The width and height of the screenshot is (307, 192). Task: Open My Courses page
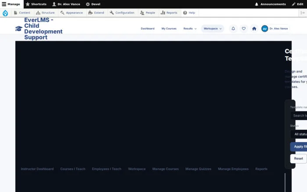(x=169, y=28)
